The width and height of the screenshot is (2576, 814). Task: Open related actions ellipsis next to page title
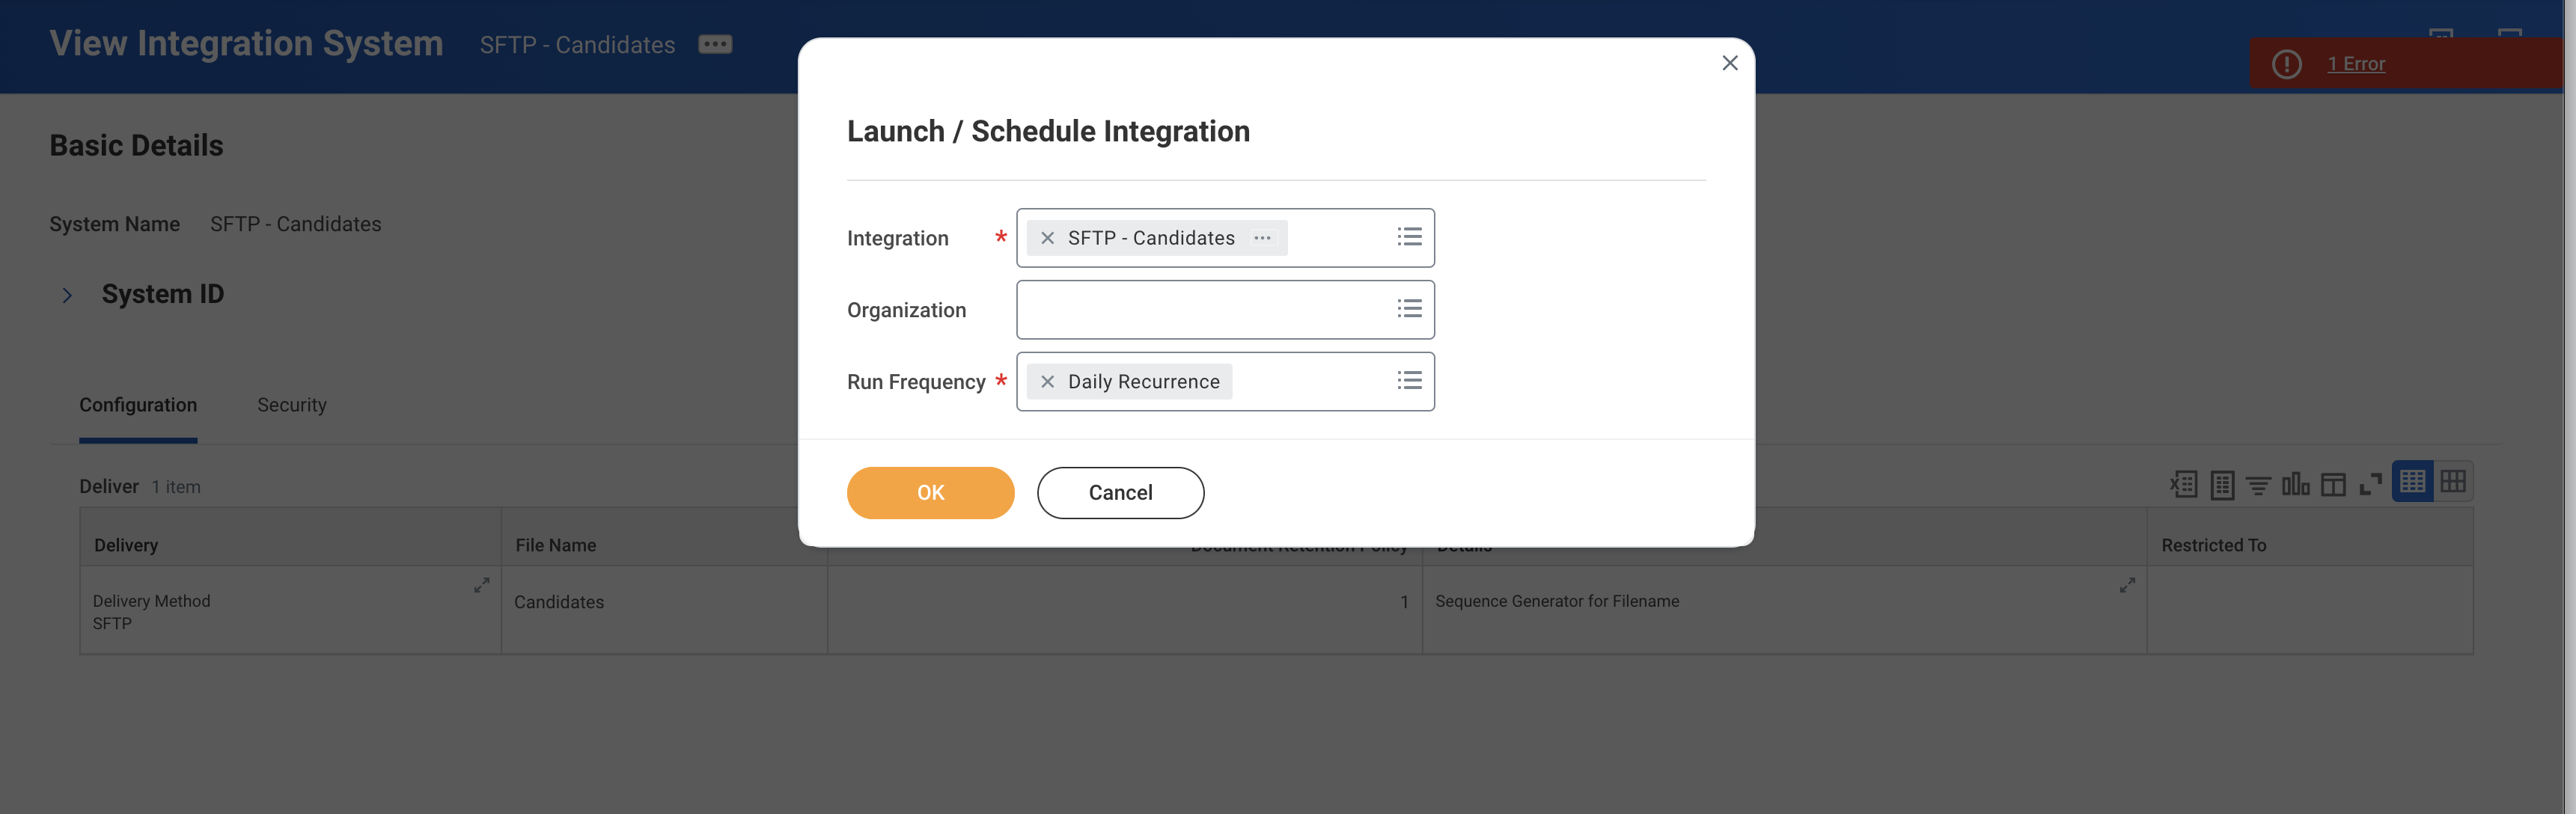[715, 44]
